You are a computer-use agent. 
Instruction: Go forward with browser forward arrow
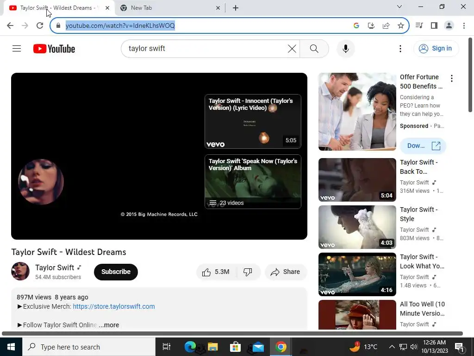click(x=25, y=25)
